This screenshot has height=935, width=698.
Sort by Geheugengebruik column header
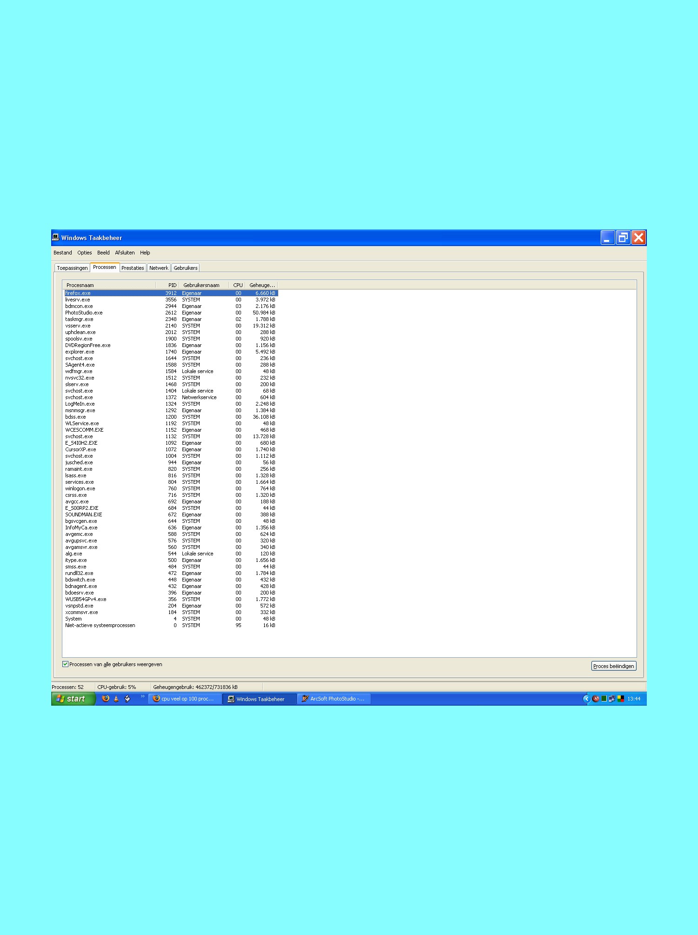click(262, 285)
